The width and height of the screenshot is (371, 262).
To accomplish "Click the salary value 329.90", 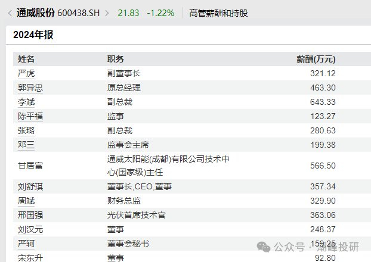I will (x=323, y=201).
